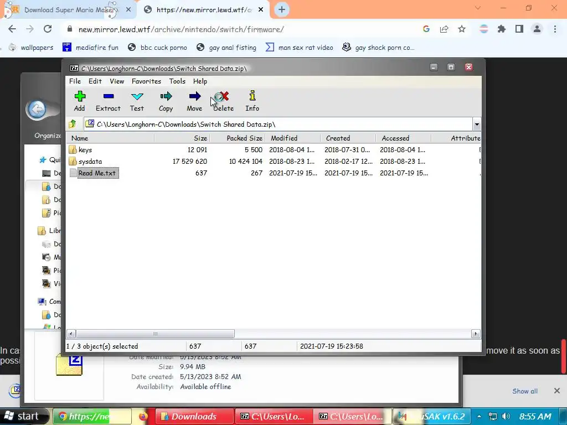Go back in Chrome browser
This screenshot has width=567, height=425.
coord(12,29)
